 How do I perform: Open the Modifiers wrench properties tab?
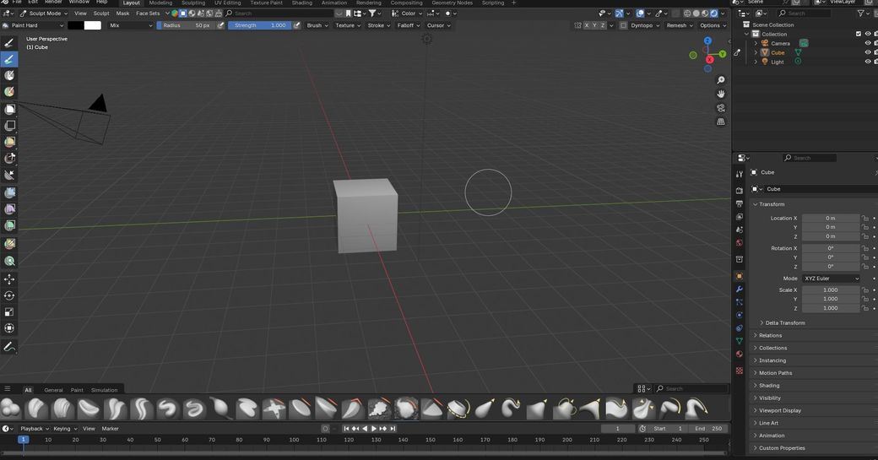point(740,290)
